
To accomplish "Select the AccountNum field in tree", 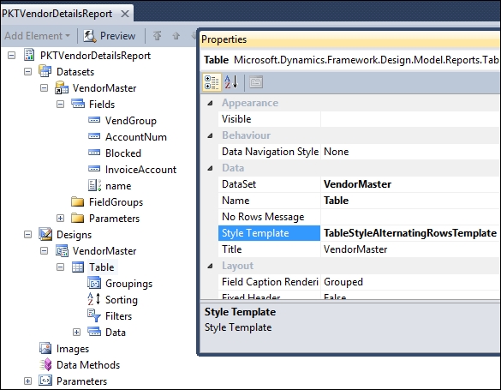I will (x=135, y=137).
